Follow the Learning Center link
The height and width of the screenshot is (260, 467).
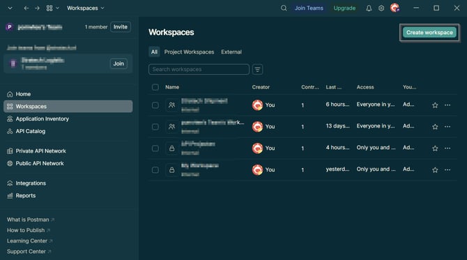pos(30,240)
